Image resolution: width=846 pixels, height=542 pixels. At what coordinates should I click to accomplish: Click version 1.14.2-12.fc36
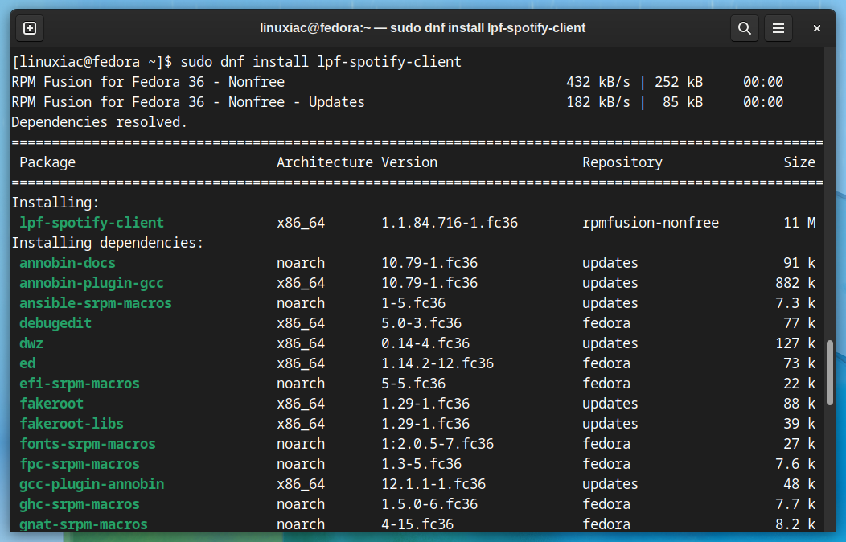pos(437,363)
